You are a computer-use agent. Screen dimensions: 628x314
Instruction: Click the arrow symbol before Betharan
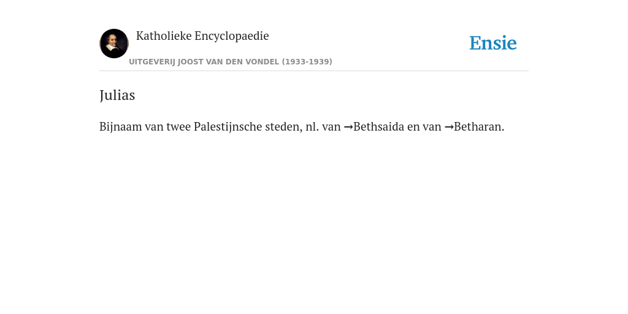point(449,127)
